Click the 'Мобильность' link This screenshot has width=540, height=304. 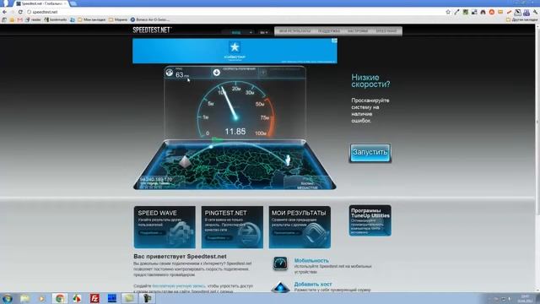311,261
